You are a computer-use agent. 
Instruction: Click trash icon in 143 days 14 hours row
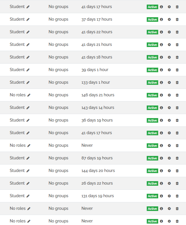click(x=177, y=107)
